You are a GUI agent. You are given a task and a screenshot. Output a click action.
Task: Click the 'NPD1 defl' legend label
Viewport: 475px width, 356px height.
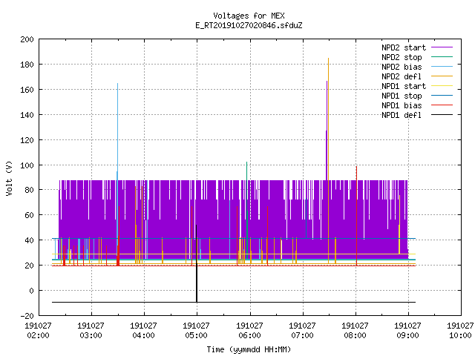402,116
